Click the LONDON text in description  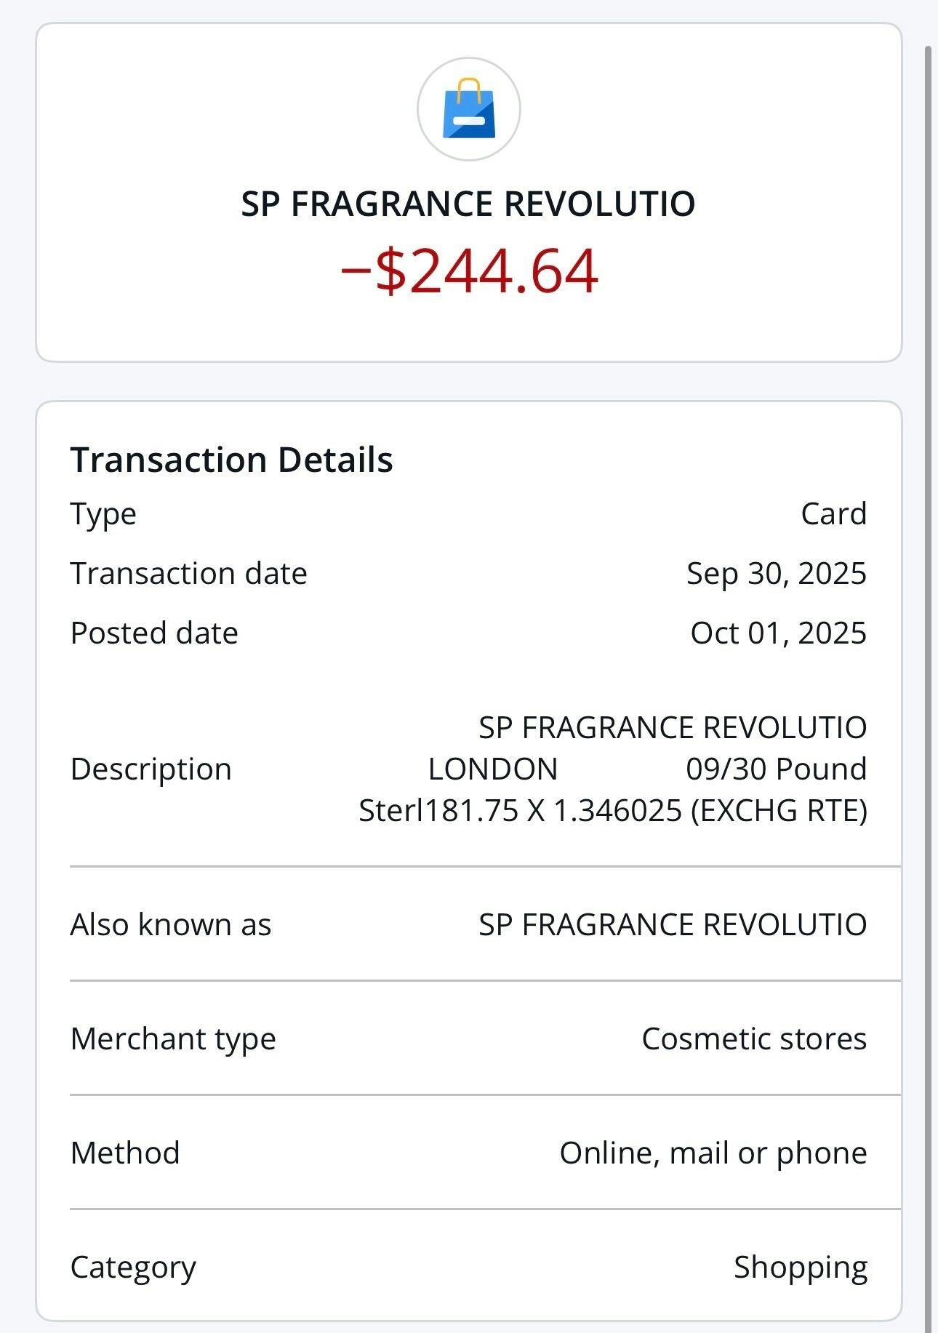[492, 769]
